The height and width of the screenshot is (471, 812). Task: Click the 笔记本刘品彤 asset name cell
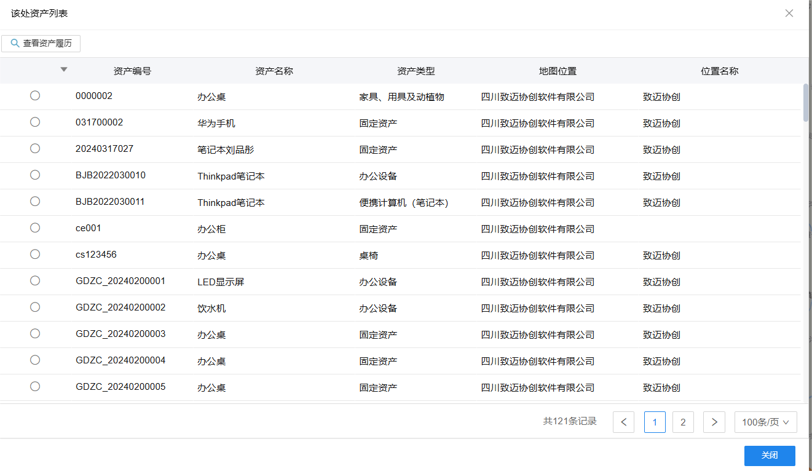point(226,150)
